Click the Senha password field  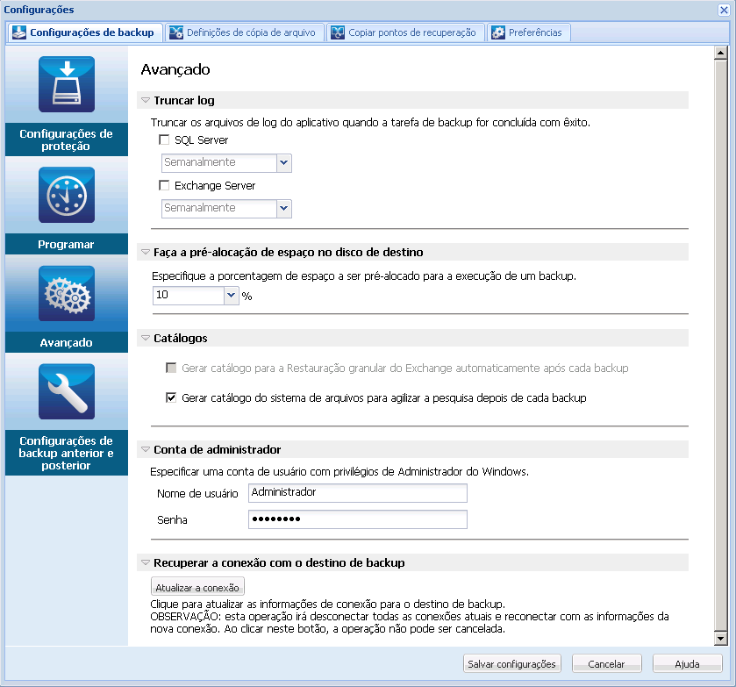[357, 519]
